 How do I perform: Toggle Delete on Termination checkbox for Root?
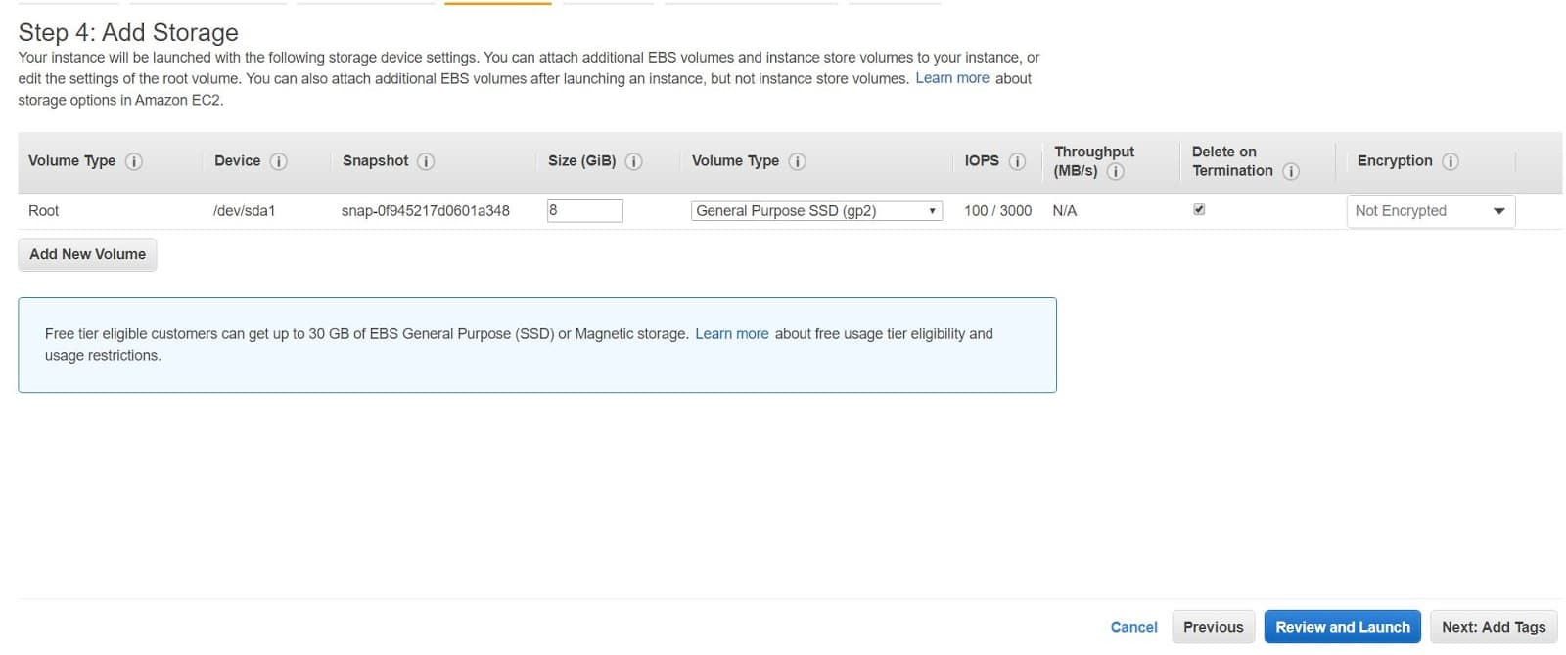[1199, 209]
